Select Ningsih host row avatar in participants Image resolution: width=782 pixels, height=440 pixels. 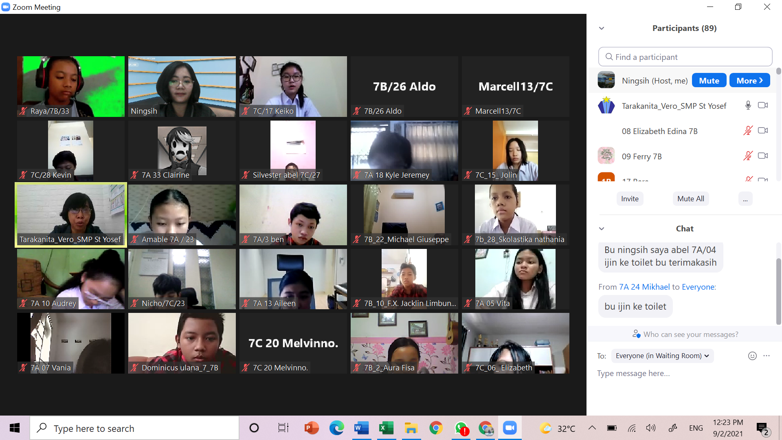(606, 80)
